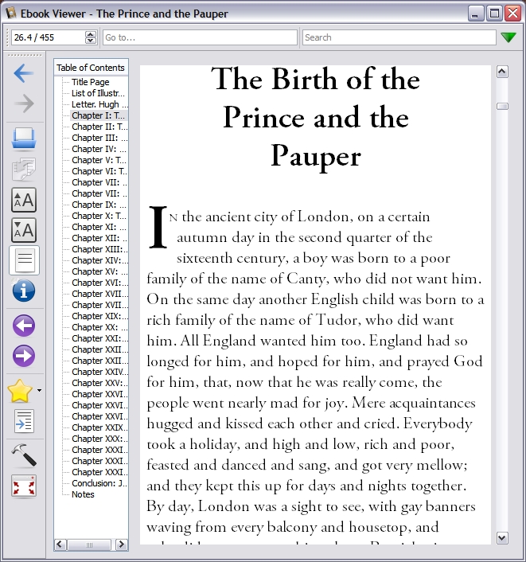The width and height of the screenshot is (526, 562).
Task: Navigate to Chapter XI entry
Action: point(99,227)
